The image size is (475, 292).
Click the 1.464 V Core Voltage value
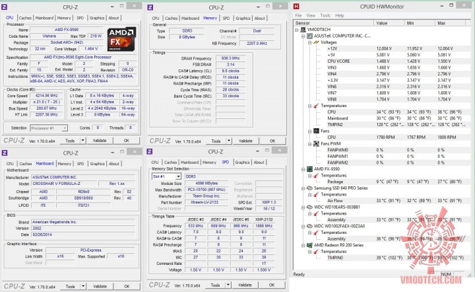(91, 48)
